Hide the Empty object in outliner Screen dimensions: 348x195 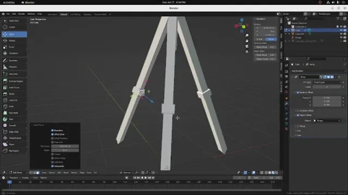pyautogui.click(x=341, y=37)
